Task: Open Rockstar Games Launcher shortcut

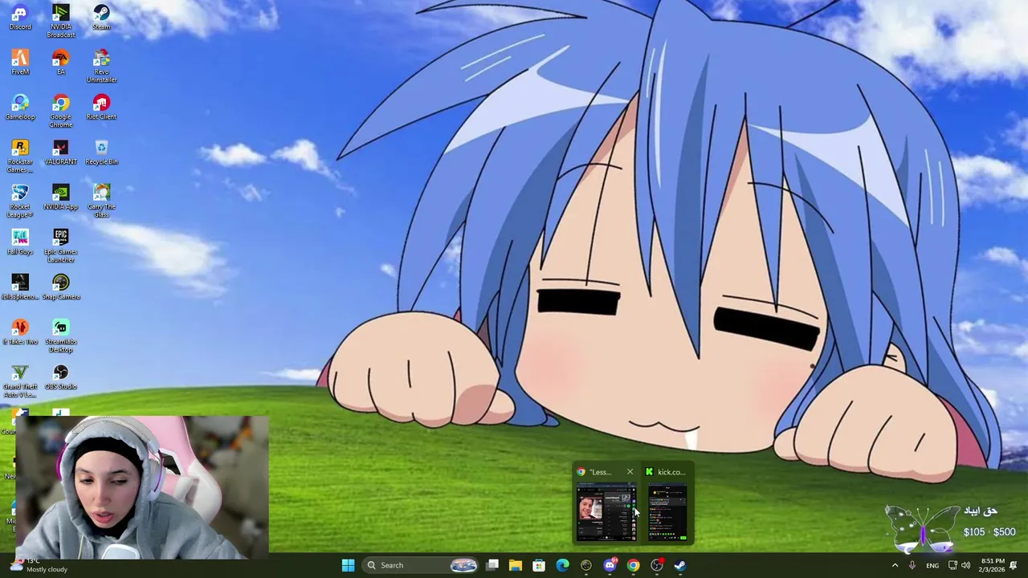Action: click(x=20, y=156)
